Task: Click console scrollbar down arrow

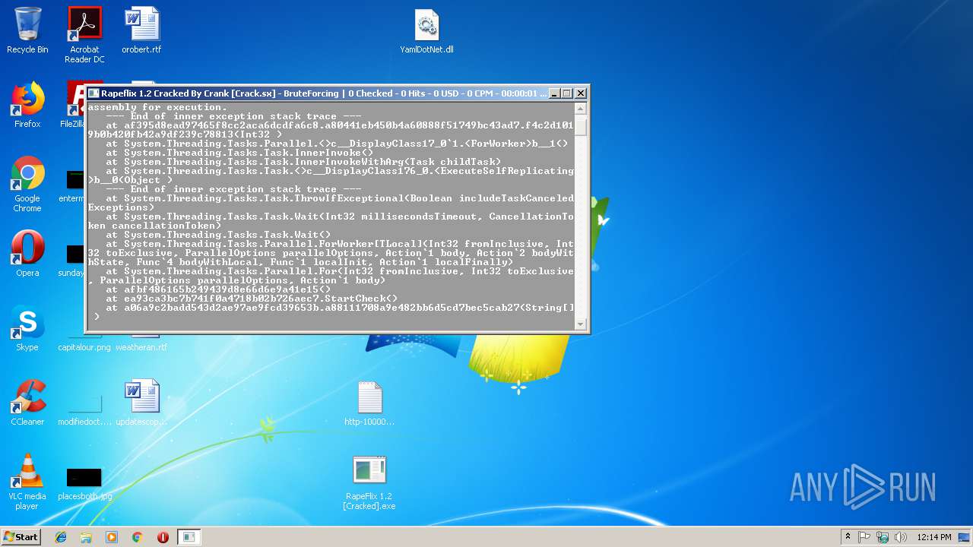Action: [x=581, y=324]
